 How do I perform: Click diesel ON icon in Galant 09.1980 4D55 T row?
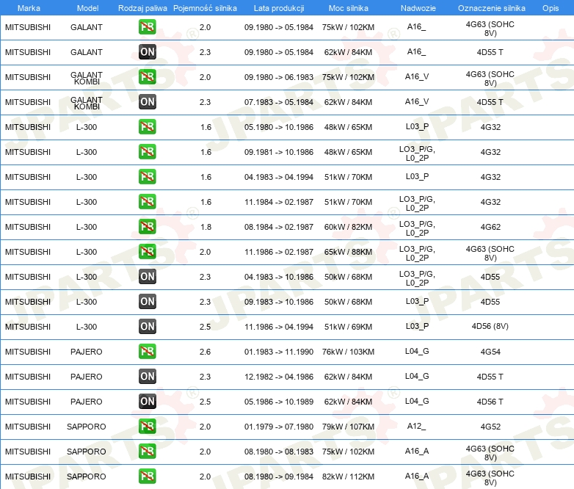pyautogui.click(x=147, y=52)
